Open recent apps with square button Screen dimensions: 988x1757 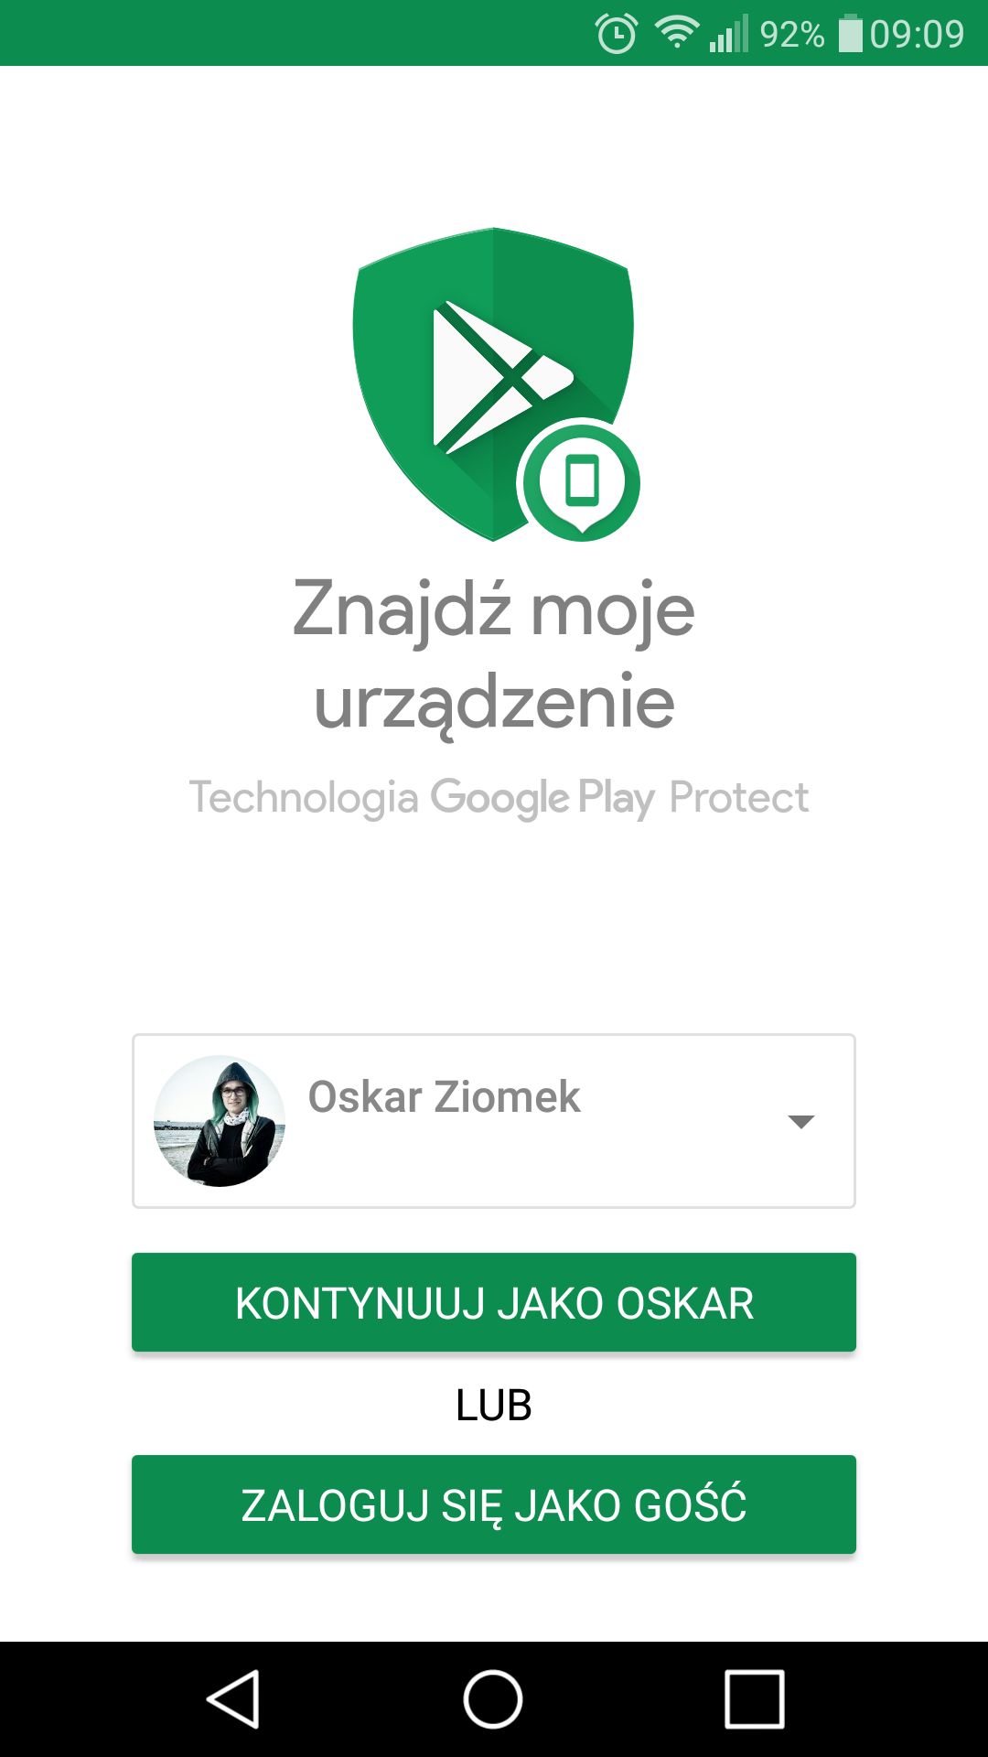pos(755,1699)
